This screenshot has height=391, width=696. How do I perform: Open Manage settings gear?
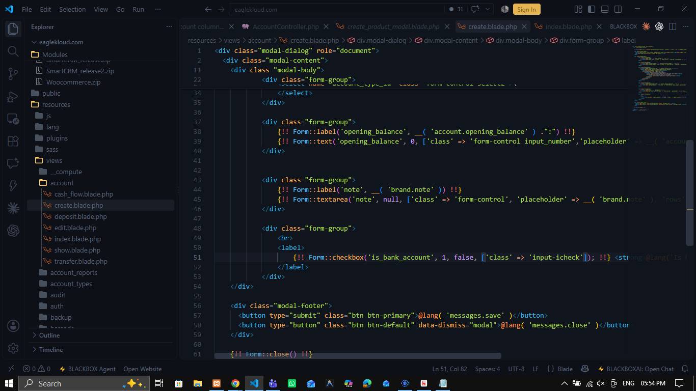tap(13, 348)
